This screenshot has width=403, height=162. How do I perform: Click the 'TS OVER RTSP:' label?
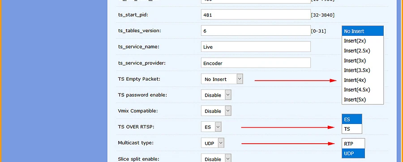click(136, 127)
